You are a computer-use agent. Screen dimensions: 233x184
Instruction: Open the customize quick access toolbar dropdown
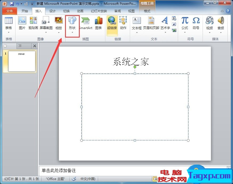(x=32, y=4)
